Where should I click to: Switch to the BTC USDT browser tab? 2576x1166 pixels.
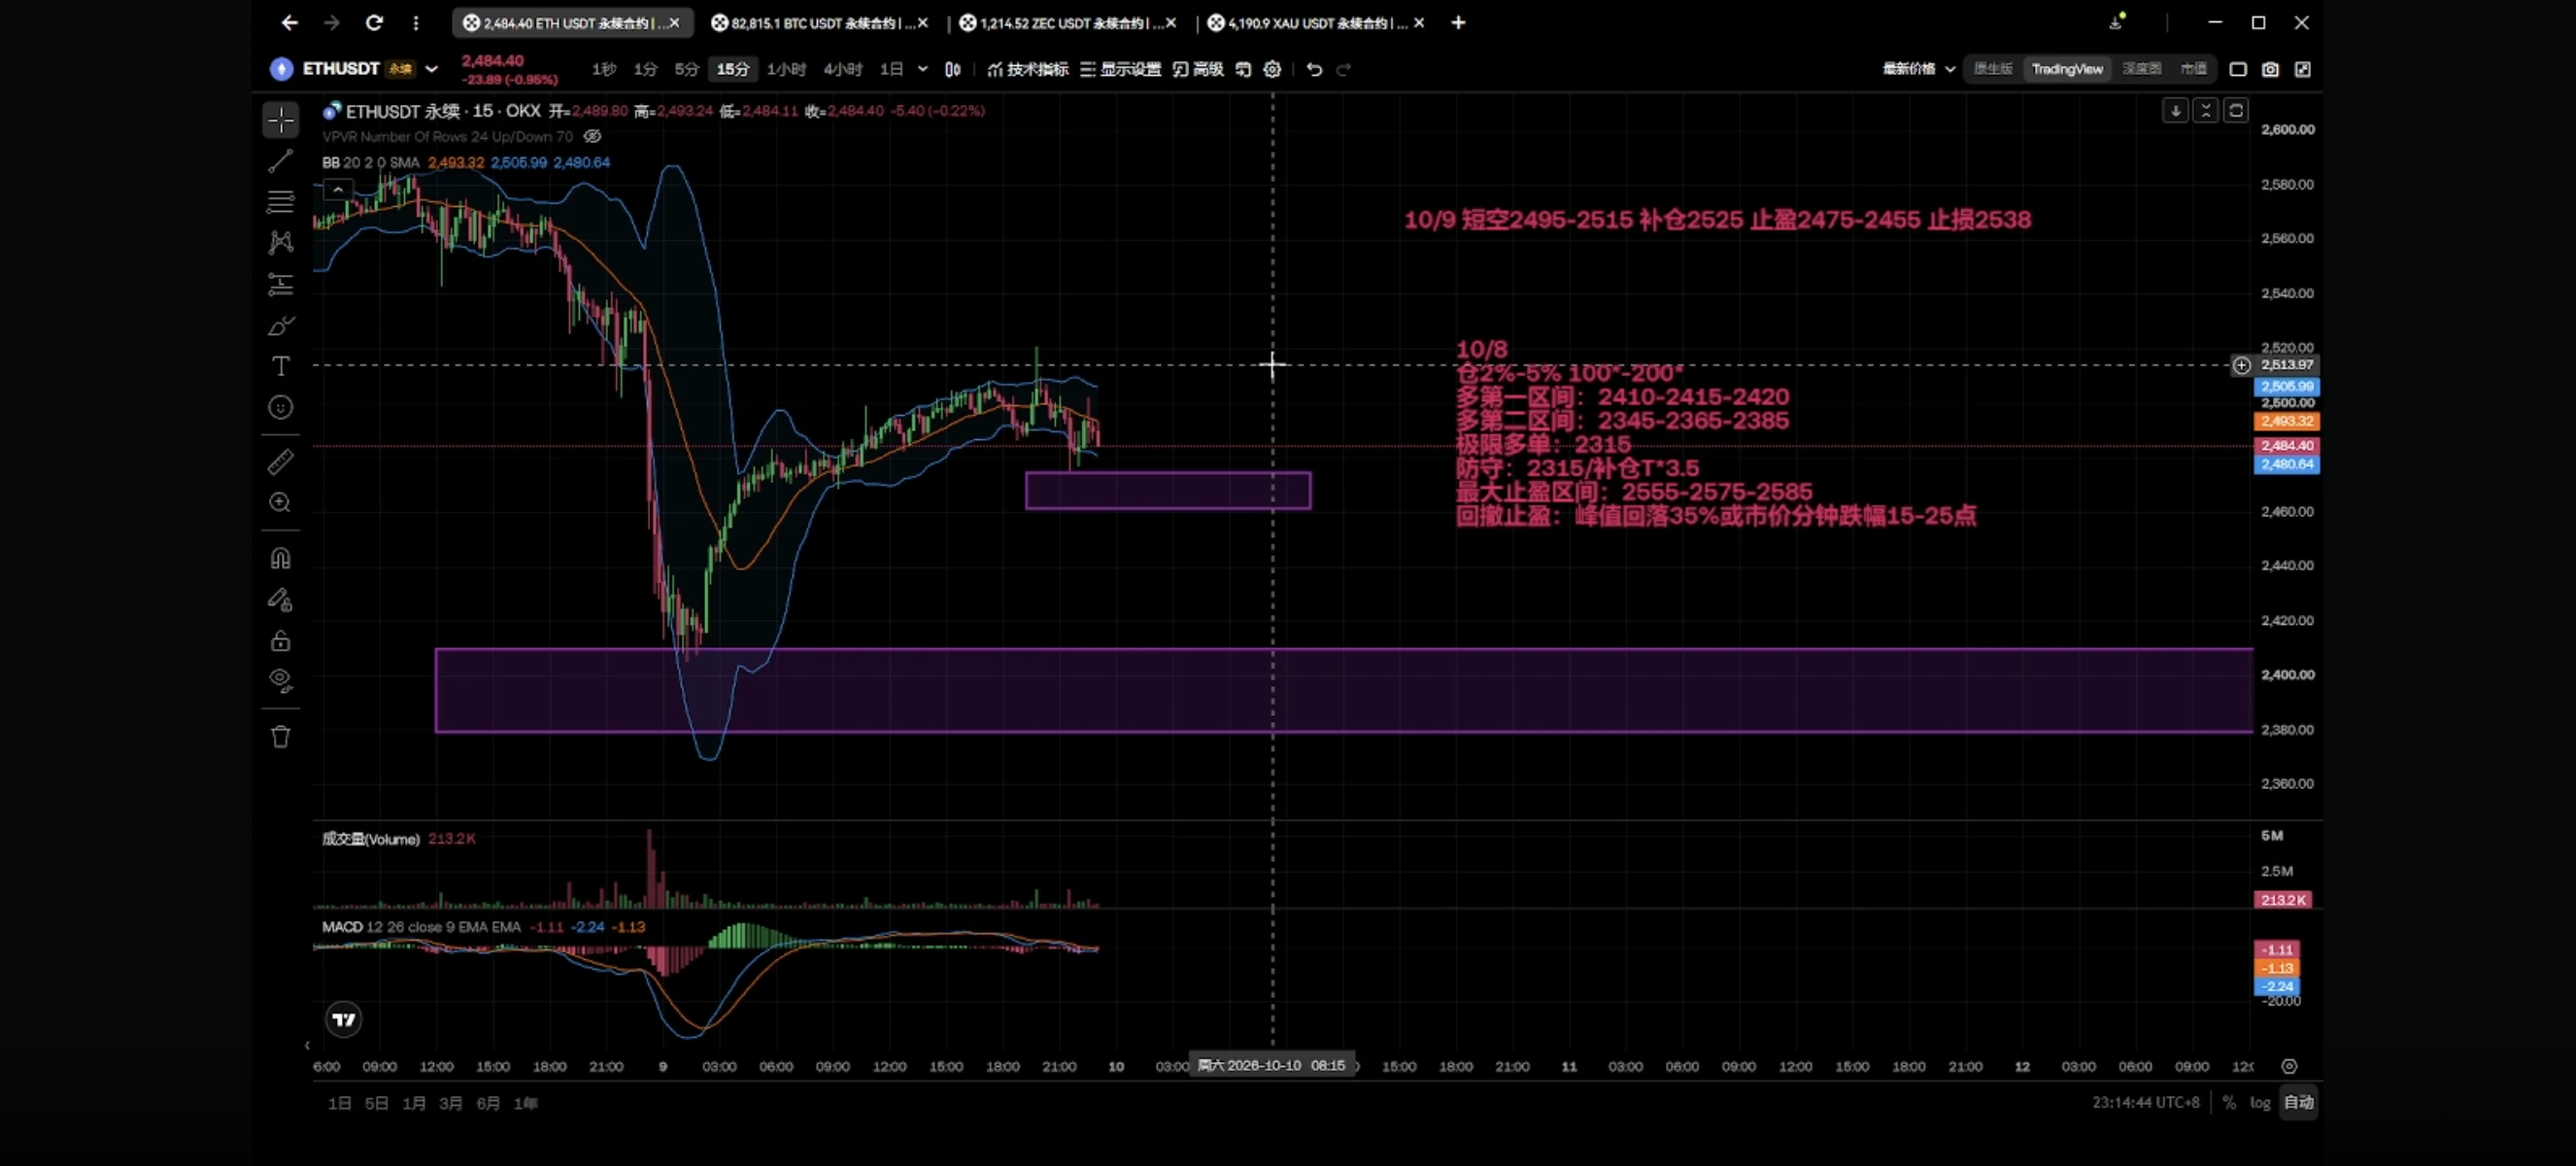(x=820, y=22)
